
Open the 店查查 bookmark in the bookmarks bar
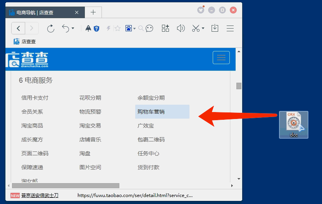25,42
